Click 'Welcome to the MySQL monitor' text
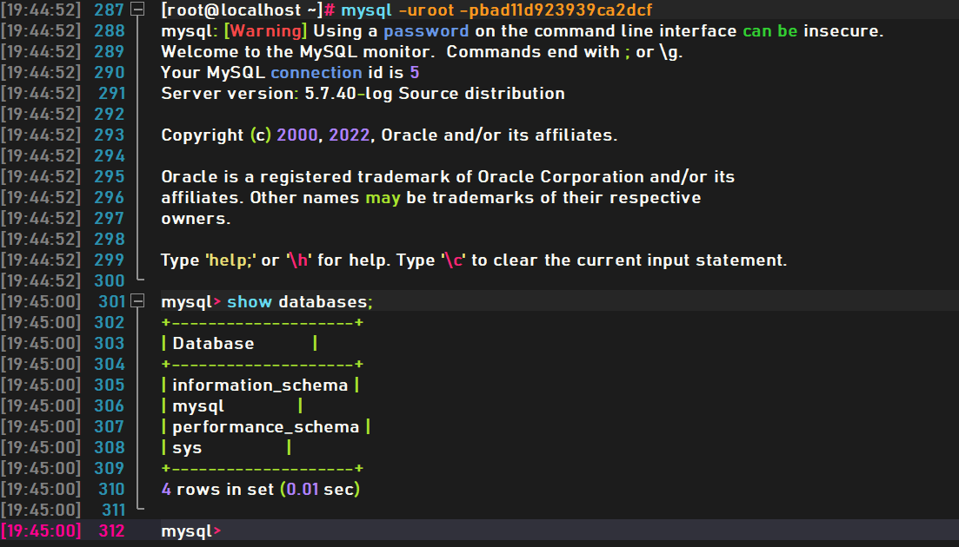The height and width of the screenshot is (547, 959). (x=298, y=52)
